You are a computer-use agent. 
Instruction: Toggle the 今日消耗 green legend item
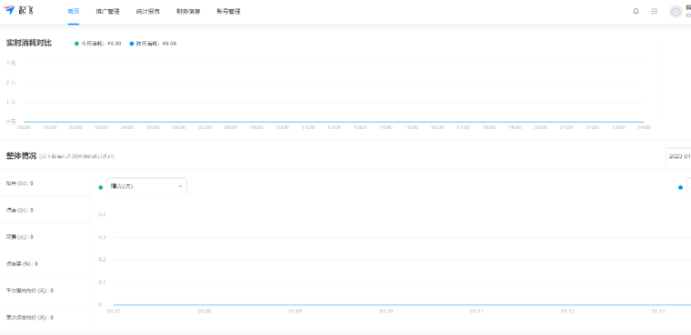pos(98,44)
